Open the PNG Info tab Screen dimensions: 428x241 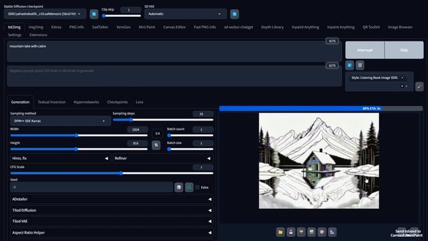coord(76,27)
